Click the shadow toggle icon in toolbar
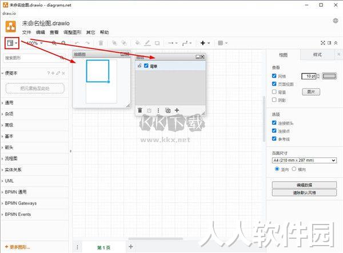 (x=157, y=43)
